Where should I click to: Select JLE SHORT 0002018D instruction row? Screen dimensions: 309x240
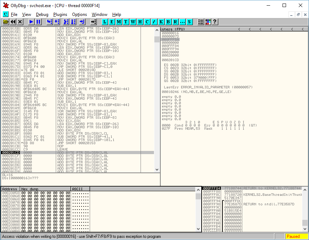(78, 70)
